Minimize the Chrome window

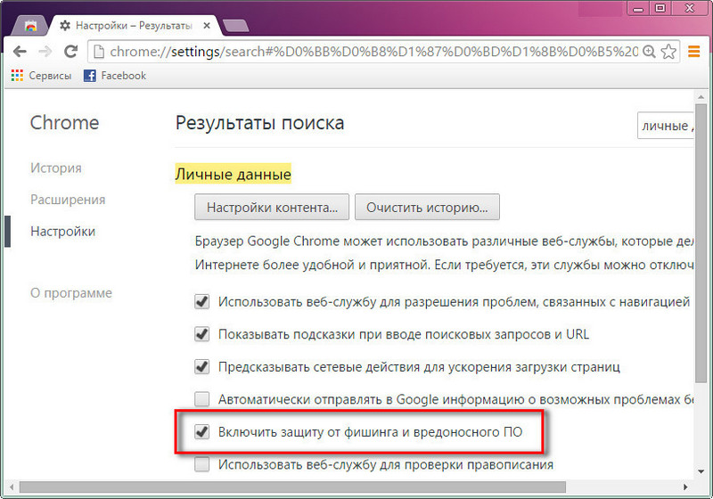tap(638, 8)
